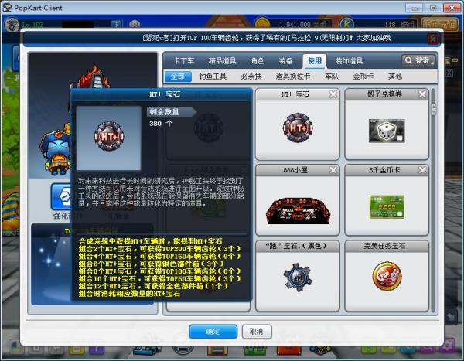
Task: Click the line 组合2个HT+宝石 TOP200 recipe
Action: point(160,249)
